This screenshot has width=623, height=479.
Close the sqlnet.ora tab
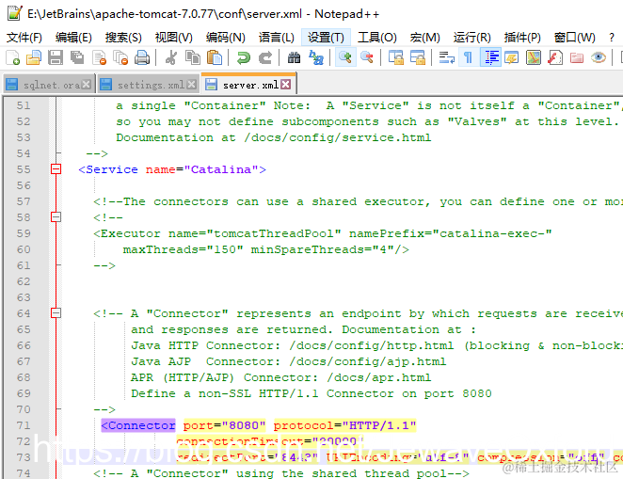(x=87, y=84)
